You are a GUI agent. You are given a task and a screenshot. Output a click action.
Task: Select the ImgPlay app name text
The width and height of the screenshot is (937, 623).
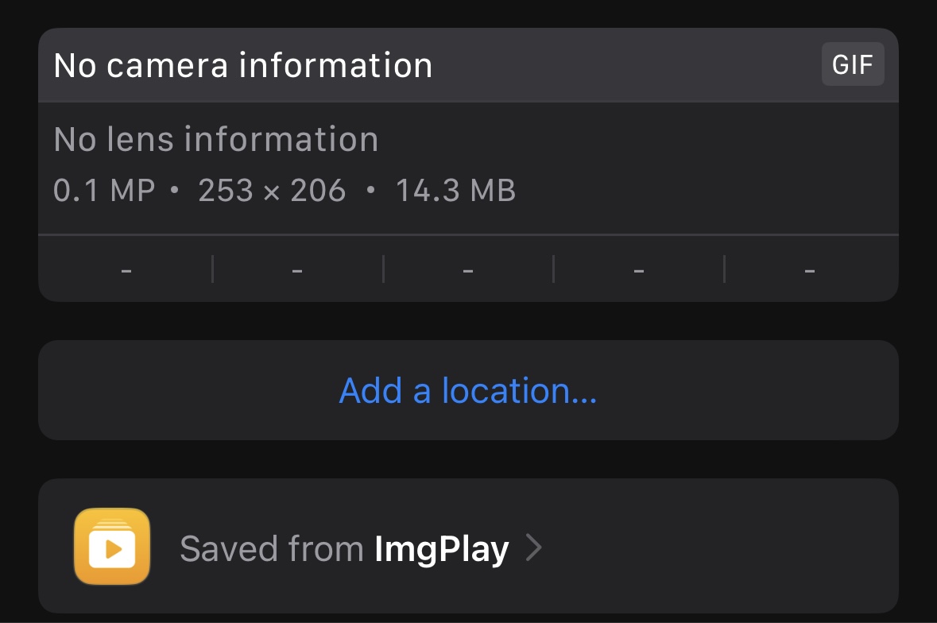(x=441, y=549)
